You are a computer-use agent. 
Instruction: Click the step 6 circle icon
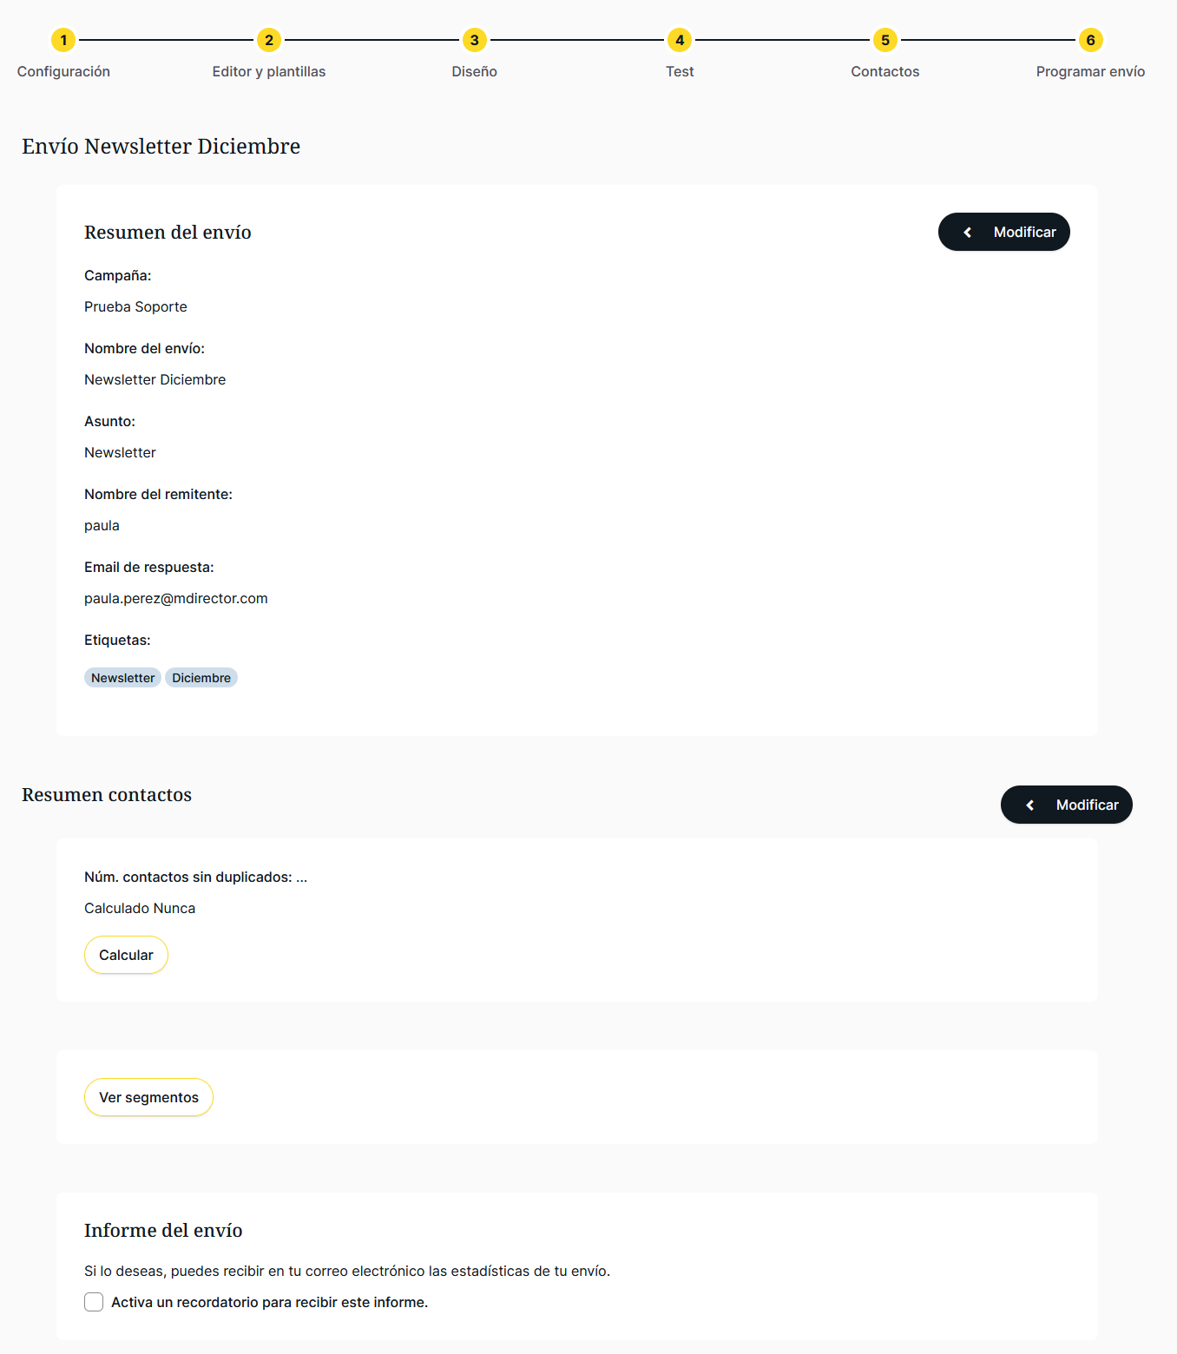(x=1090, y=40)
